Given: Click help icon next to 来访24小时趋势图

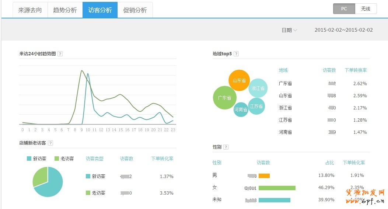Looking at the screenshot, I should click(60, 54).
